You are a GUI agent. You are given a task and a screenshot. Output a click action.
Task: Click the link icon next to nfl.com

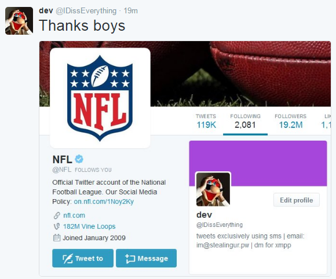pyautogui.click(x=57, y=215)
